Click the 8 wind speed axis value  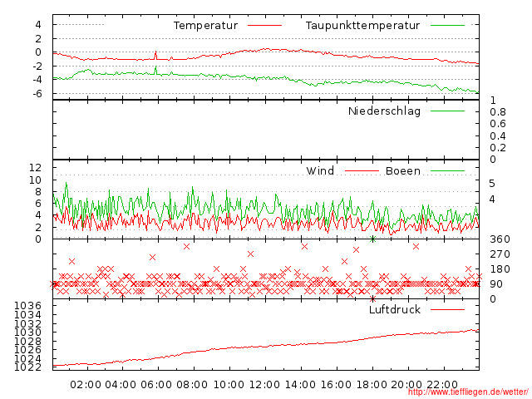38,192
